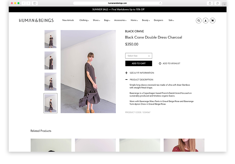
Task: Collapse the Product Description section
Action: (x=126, y=80)
